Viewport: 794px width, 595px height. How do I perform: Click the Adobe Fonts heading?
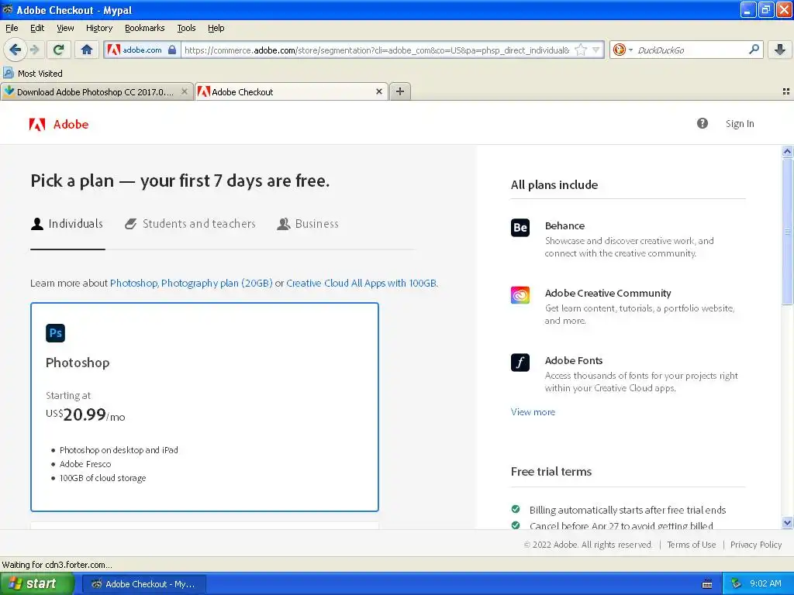coord(573,360)
